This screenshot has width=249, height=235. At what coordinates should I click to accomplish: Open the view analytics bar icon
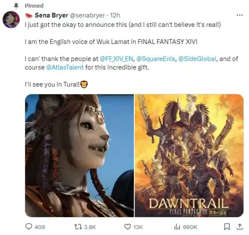(177, 227)
